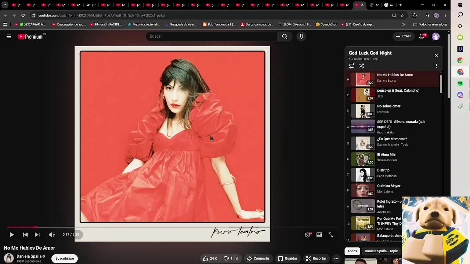This screenshot has height=264, width=470.
Task: Open Chrome tab search dropdown arrow
Action: tap(5, 5)
